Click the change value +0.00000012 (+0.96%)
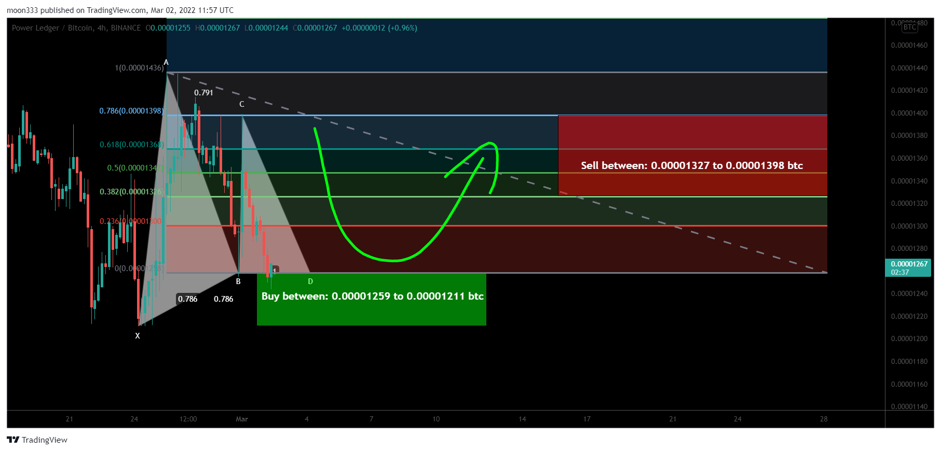The width and height of the screenshot is (941, 451). pyautogui.click(x=379, y=28)
